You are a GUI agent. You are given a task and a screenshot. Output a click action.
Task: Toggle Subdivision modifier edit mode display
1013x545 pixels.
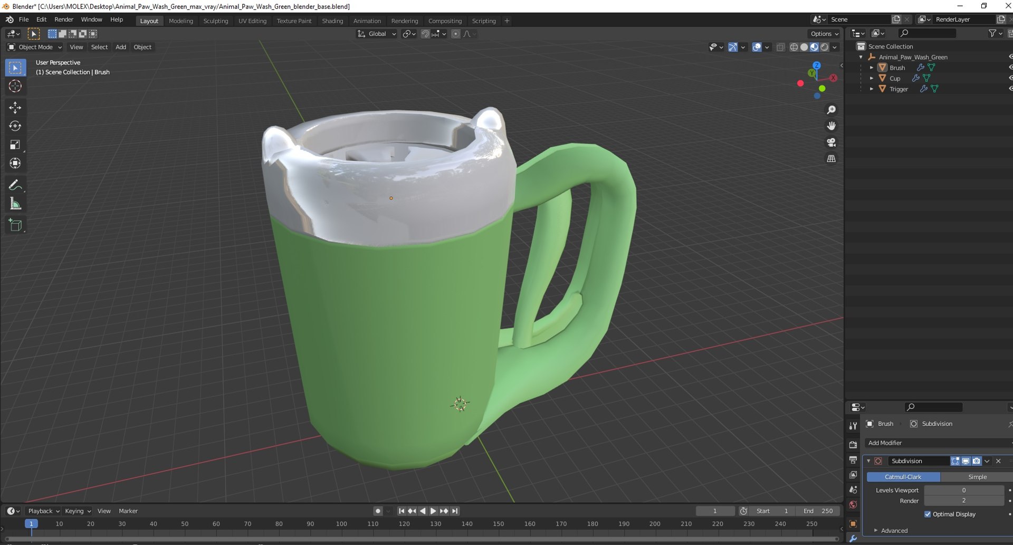click(955, 461)
